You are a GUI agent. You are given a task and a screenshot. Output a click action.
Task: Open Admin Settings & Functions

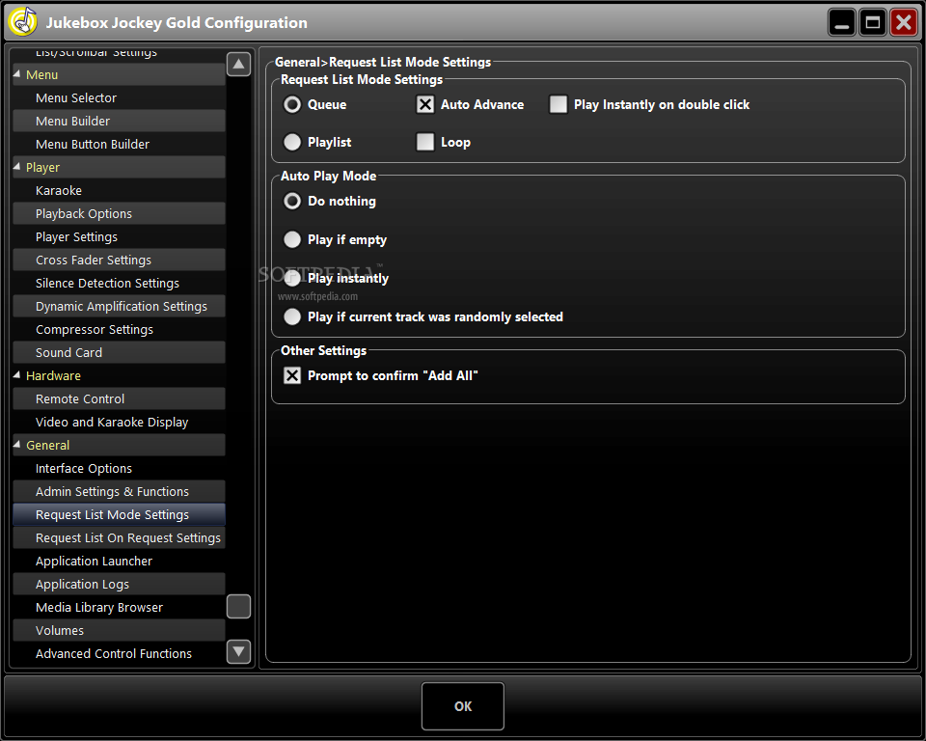(119, 491)
